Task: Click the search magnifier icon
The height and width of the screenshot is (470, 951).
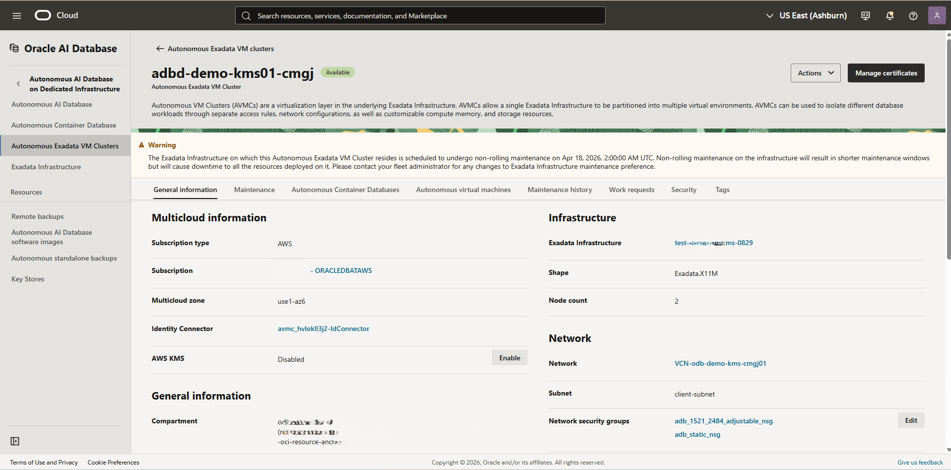Action: coord(246,15)
